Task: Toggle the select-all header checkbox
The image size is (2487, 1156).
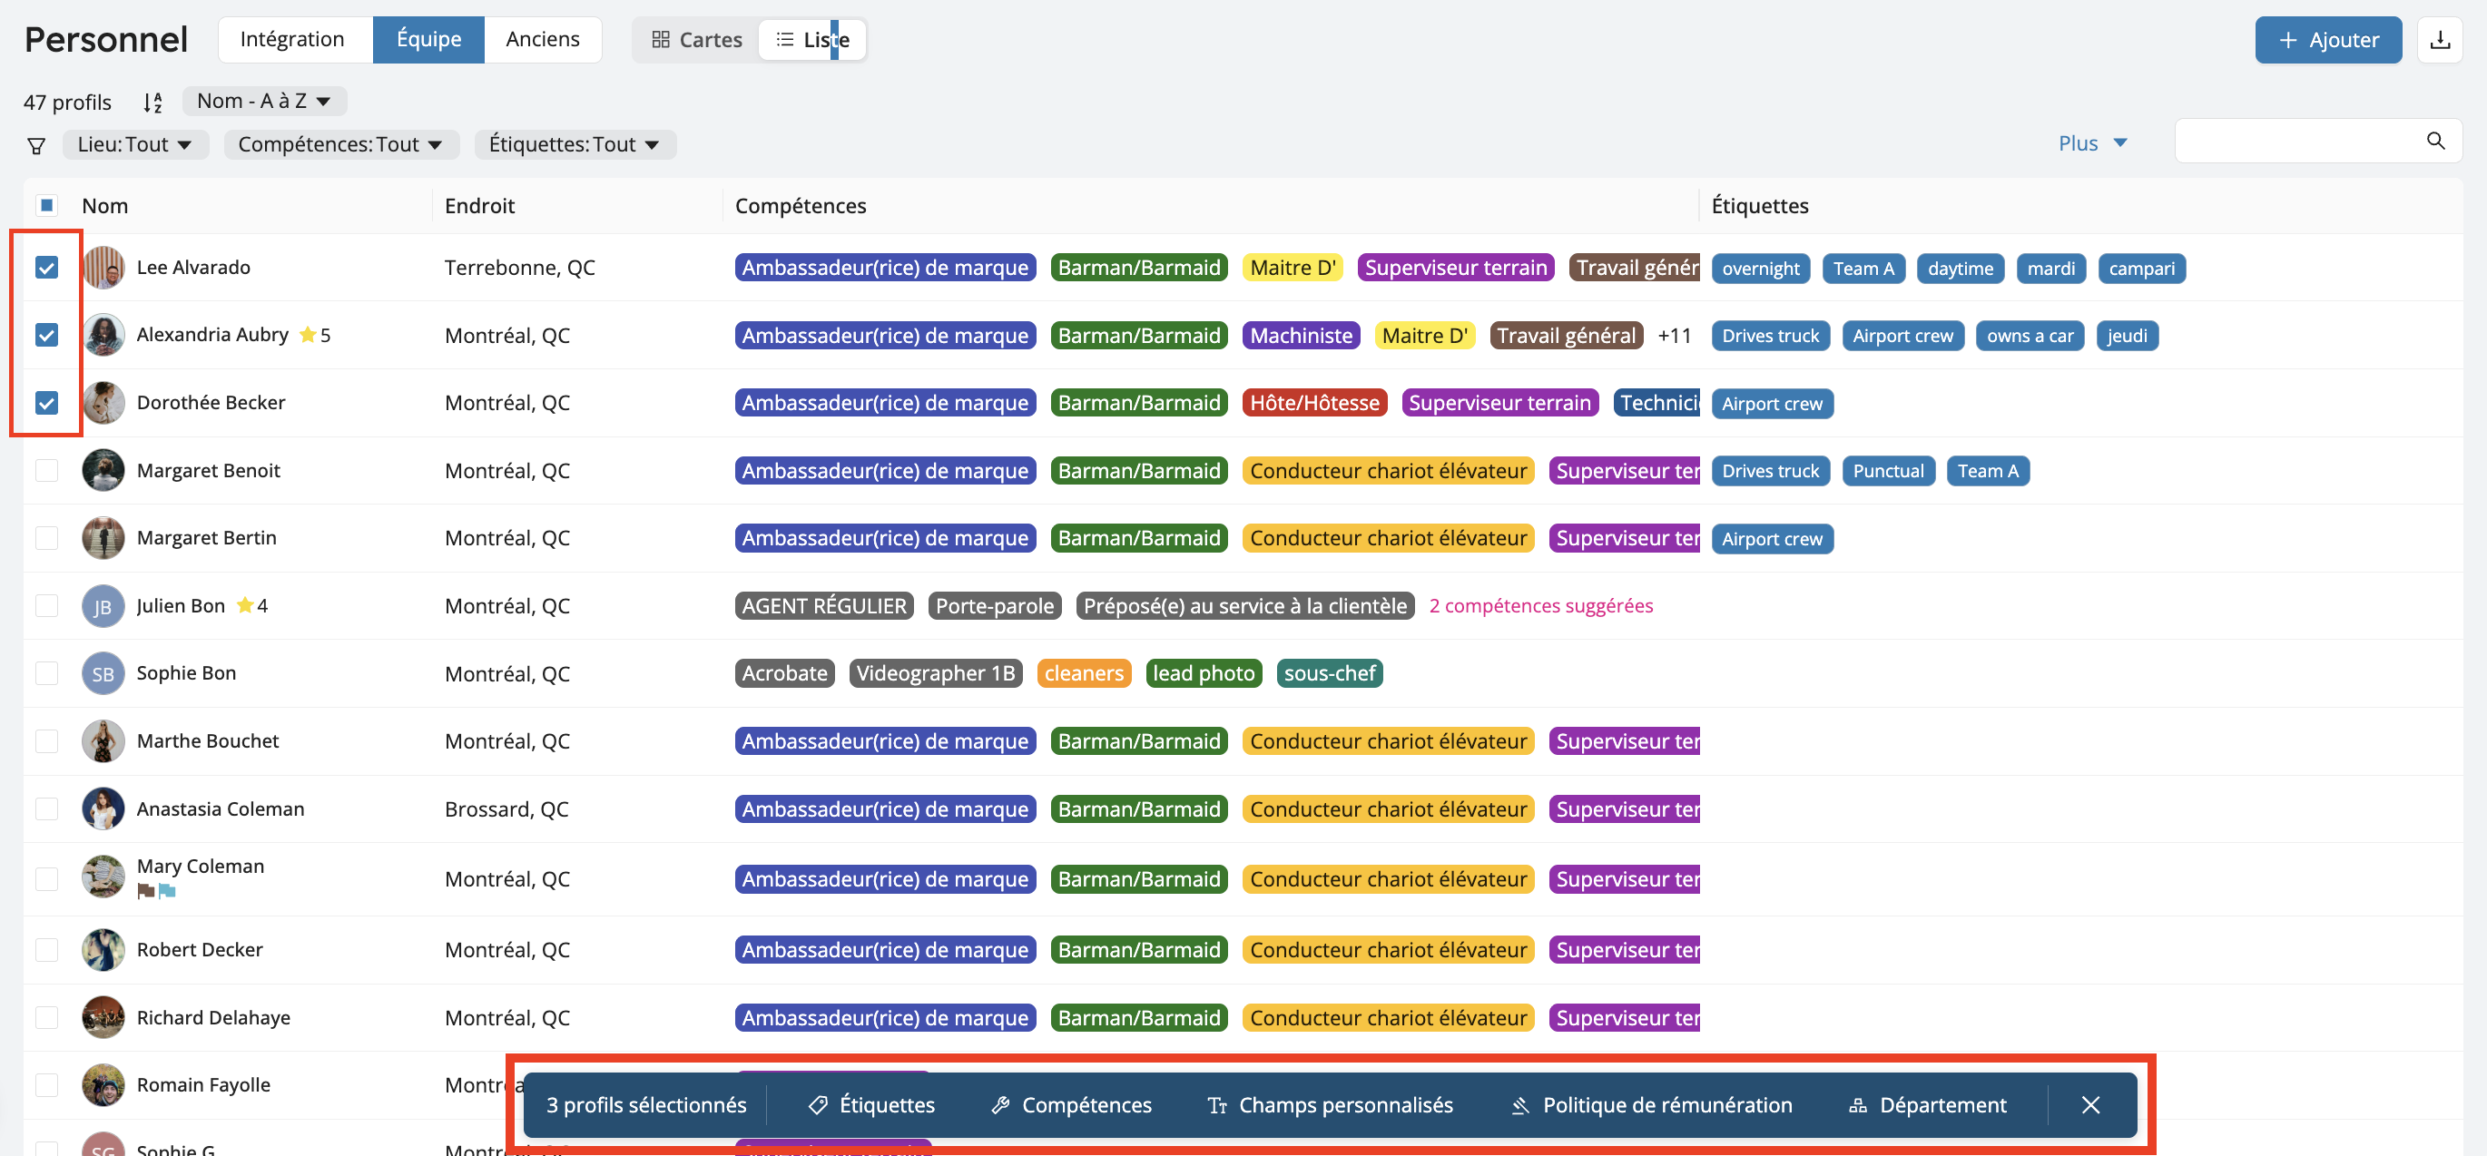Action: (46, 206)
